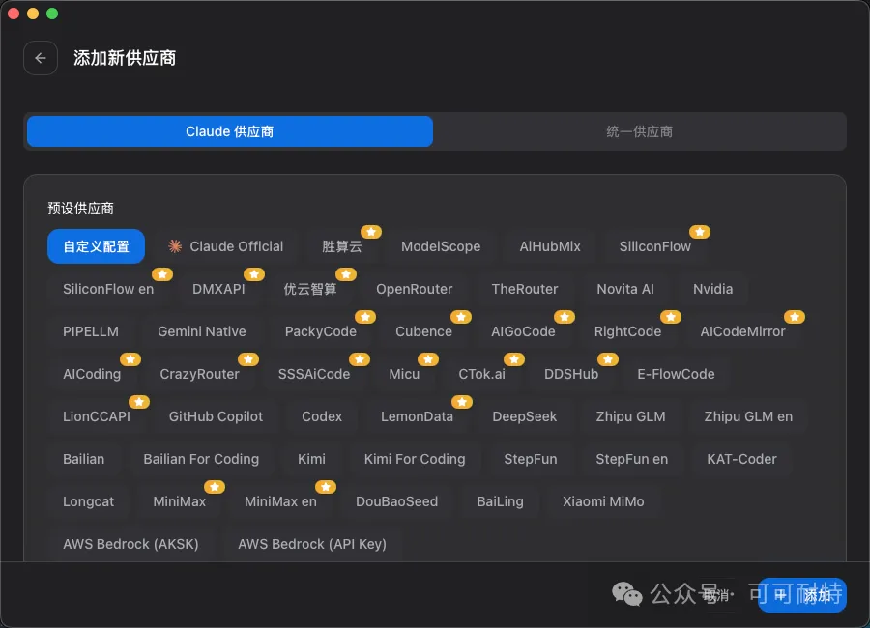This screenshot has width=870, height=628.
Task: Select AIGoCode provider
Action: [x=523, y=331]
